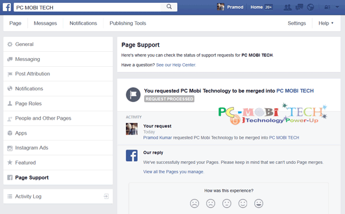Click the Apps cube icon
345x214 pixels.
tap(10, 133)
